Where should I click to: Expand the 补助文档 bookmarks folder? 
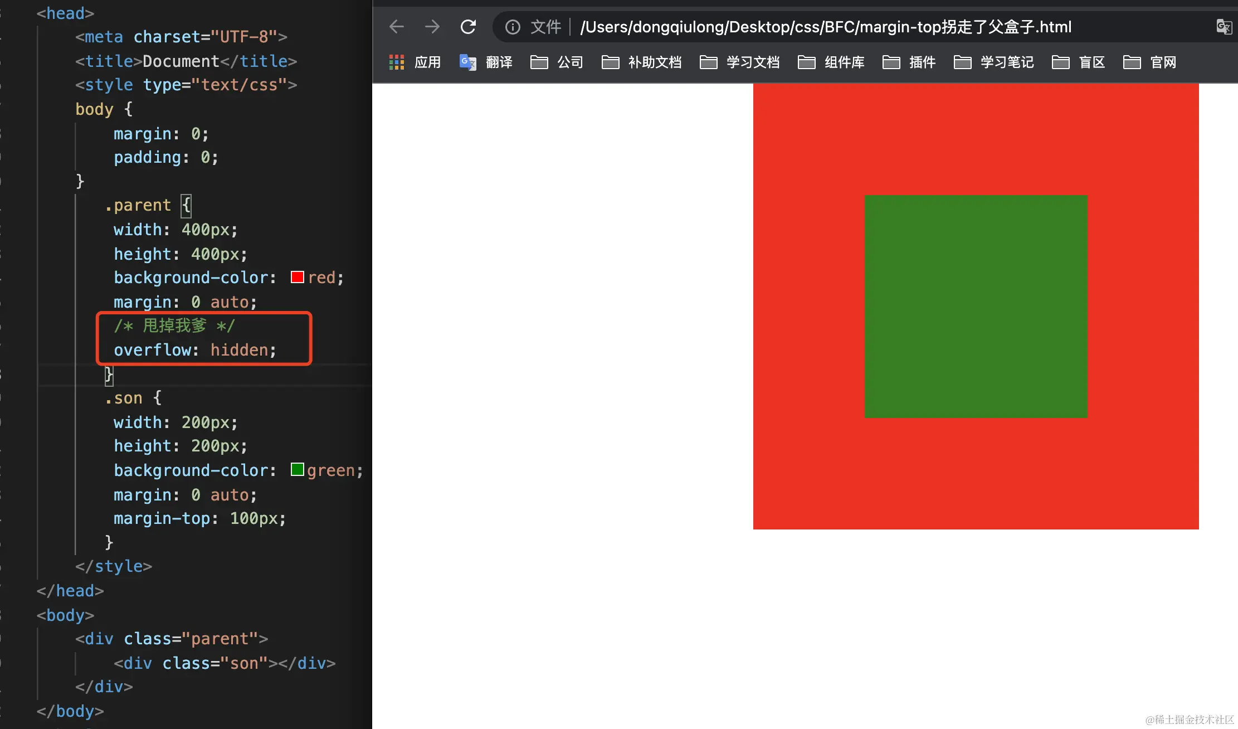pos(641,62)
